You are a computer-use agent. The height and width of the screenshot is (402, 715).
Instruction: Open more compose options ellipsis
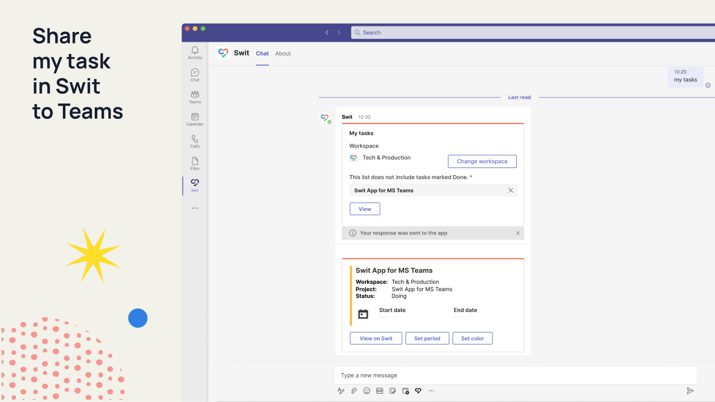431,390
